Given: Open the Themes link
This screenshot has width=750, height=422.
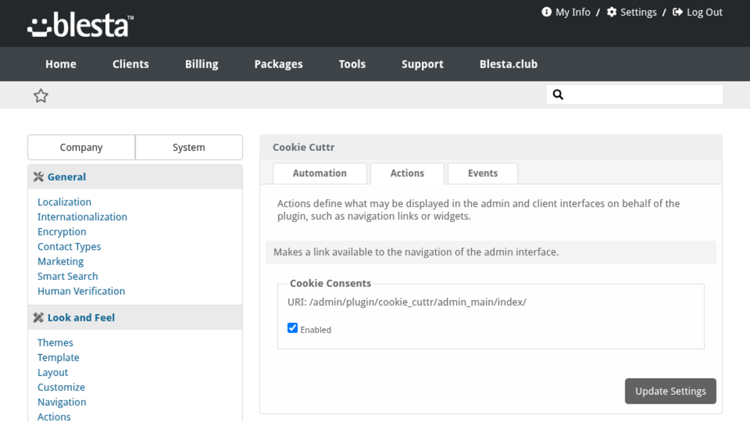Looking at the screenshot, I should tap(55, 343).
